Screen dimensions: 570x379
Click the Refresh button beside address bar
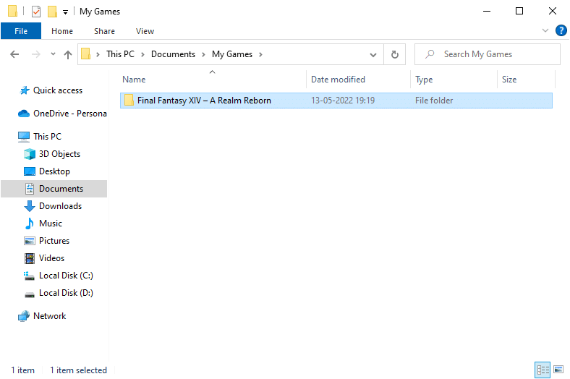click(x=394, y=54)
